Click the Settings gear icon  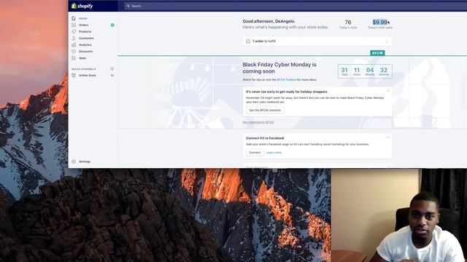pyautogui.click(x=74, y=162)
